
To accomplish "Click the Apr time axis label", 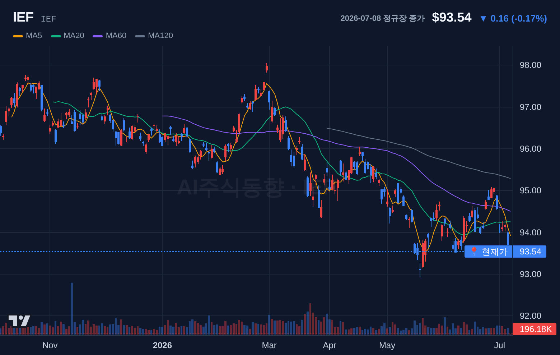I will [330, 345].
